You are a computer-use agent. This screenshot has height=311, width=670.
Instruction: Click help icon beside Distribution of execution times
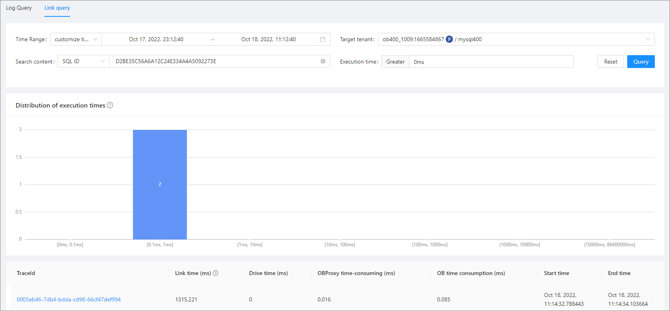point(110,105)
